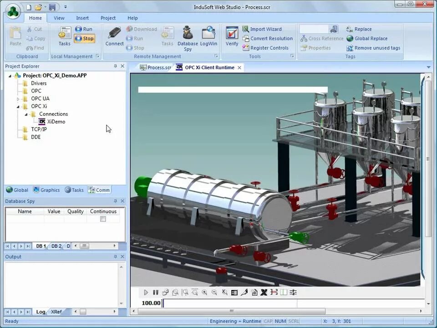Open Global Replace
Screen dimensions: 437x328
click(367, 38)
